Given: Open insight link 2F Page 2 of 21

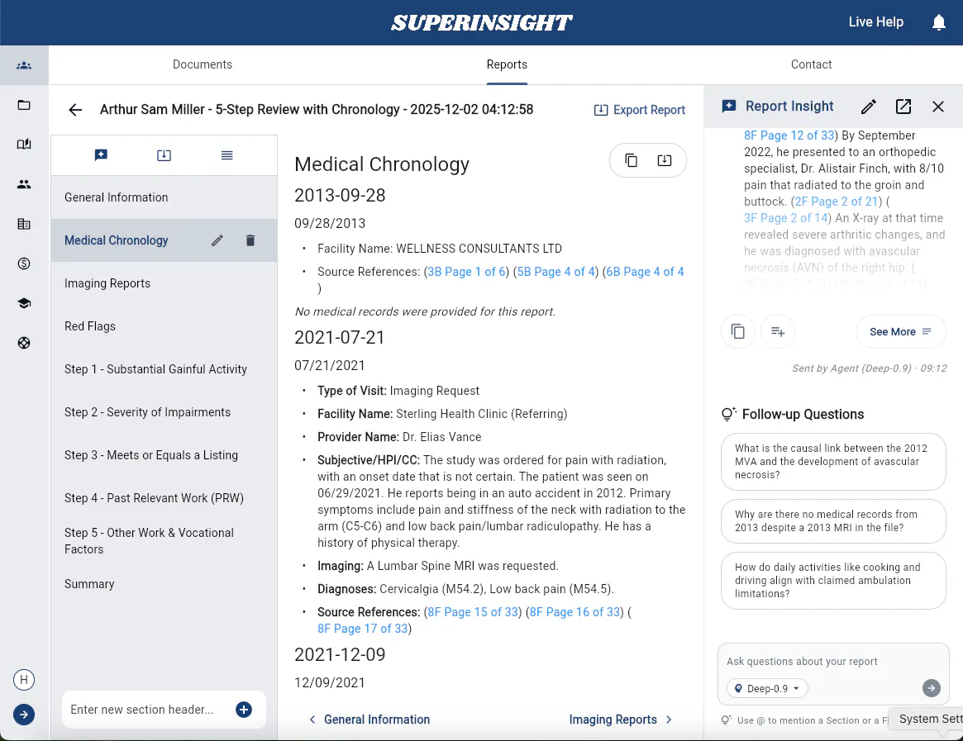Looking at the screenshot, I should (x=837, y=202).
